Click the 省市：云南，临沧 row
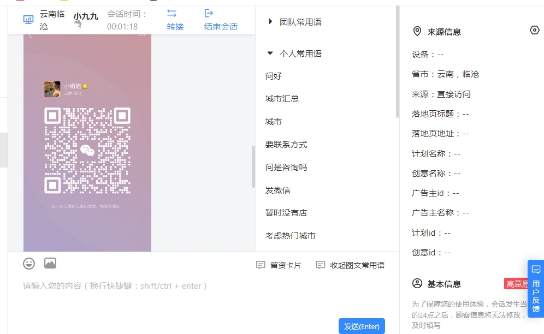The height and width of the screenshot is (334, 544). 445,74
